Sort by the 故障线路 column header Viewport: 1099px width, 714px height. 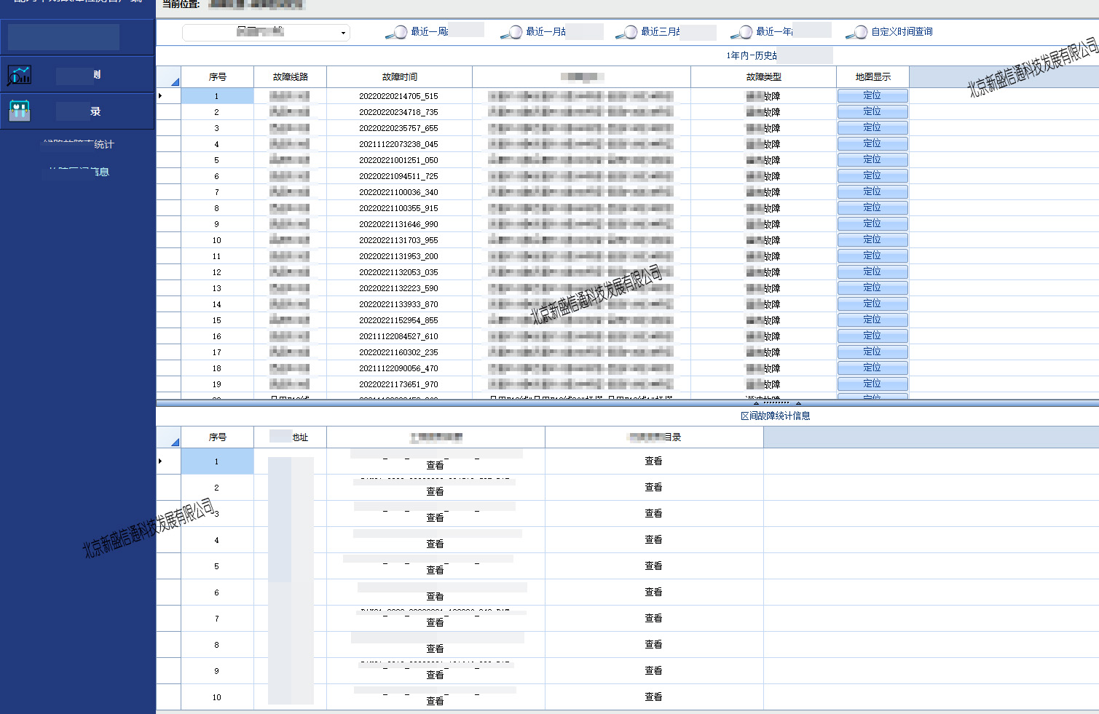click(291, 76)
